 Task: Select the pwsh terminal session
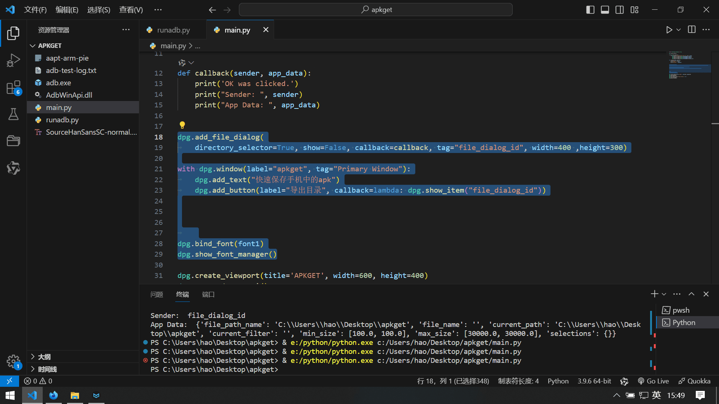[x=680, y=310]
